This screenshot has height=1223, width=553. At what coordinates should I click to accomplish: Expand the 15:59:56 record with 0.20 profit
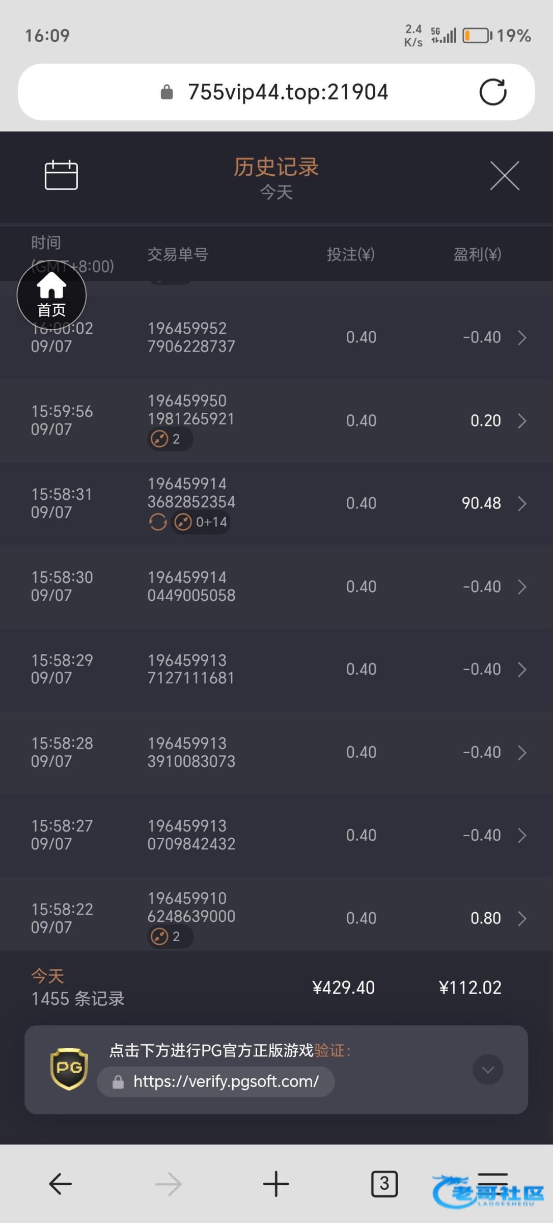pyautogui.click(x=522, y=421)
